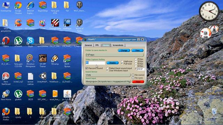223x125 pixels.
Task: Choose the 25 fps option
Action: (x=136, y=59)
